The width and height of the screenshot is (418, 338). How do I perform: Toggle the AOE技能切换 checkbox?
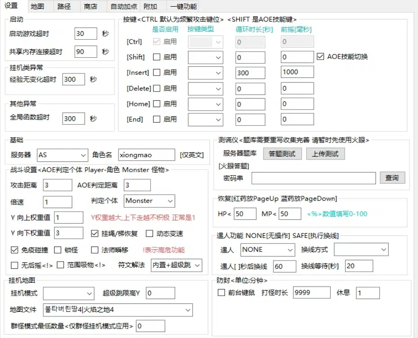pos(321,57)
